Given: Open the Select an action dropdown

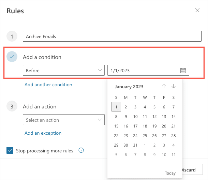Looking at the screenshot, I should (64, 120).
